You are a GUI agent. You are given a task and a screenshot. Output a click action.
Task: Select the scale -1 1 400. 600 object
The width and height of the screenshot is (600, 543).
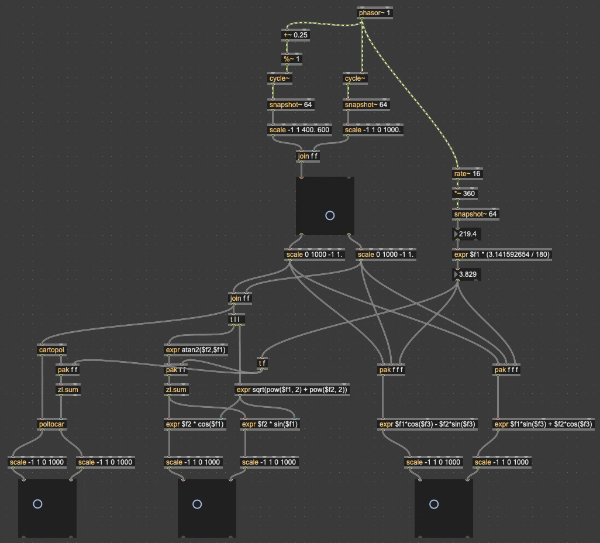tap(301, 130)
